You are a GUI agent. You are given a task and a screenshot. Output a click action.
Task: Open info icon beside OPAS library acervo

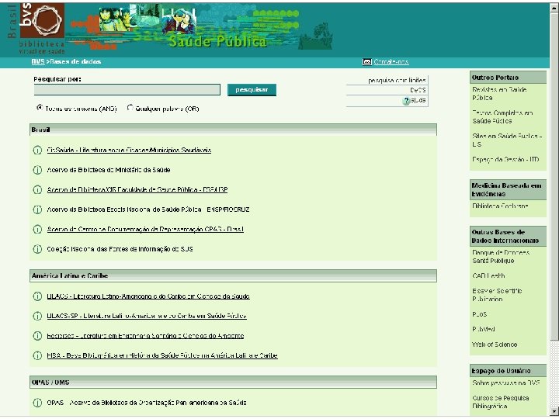tap(37, 403)
